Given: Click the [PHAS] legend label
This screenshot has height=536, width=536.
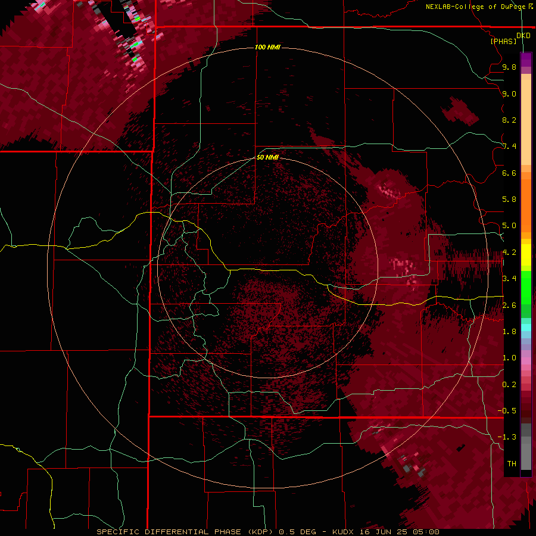Looking at the screenshot, I should click(503, 42).
